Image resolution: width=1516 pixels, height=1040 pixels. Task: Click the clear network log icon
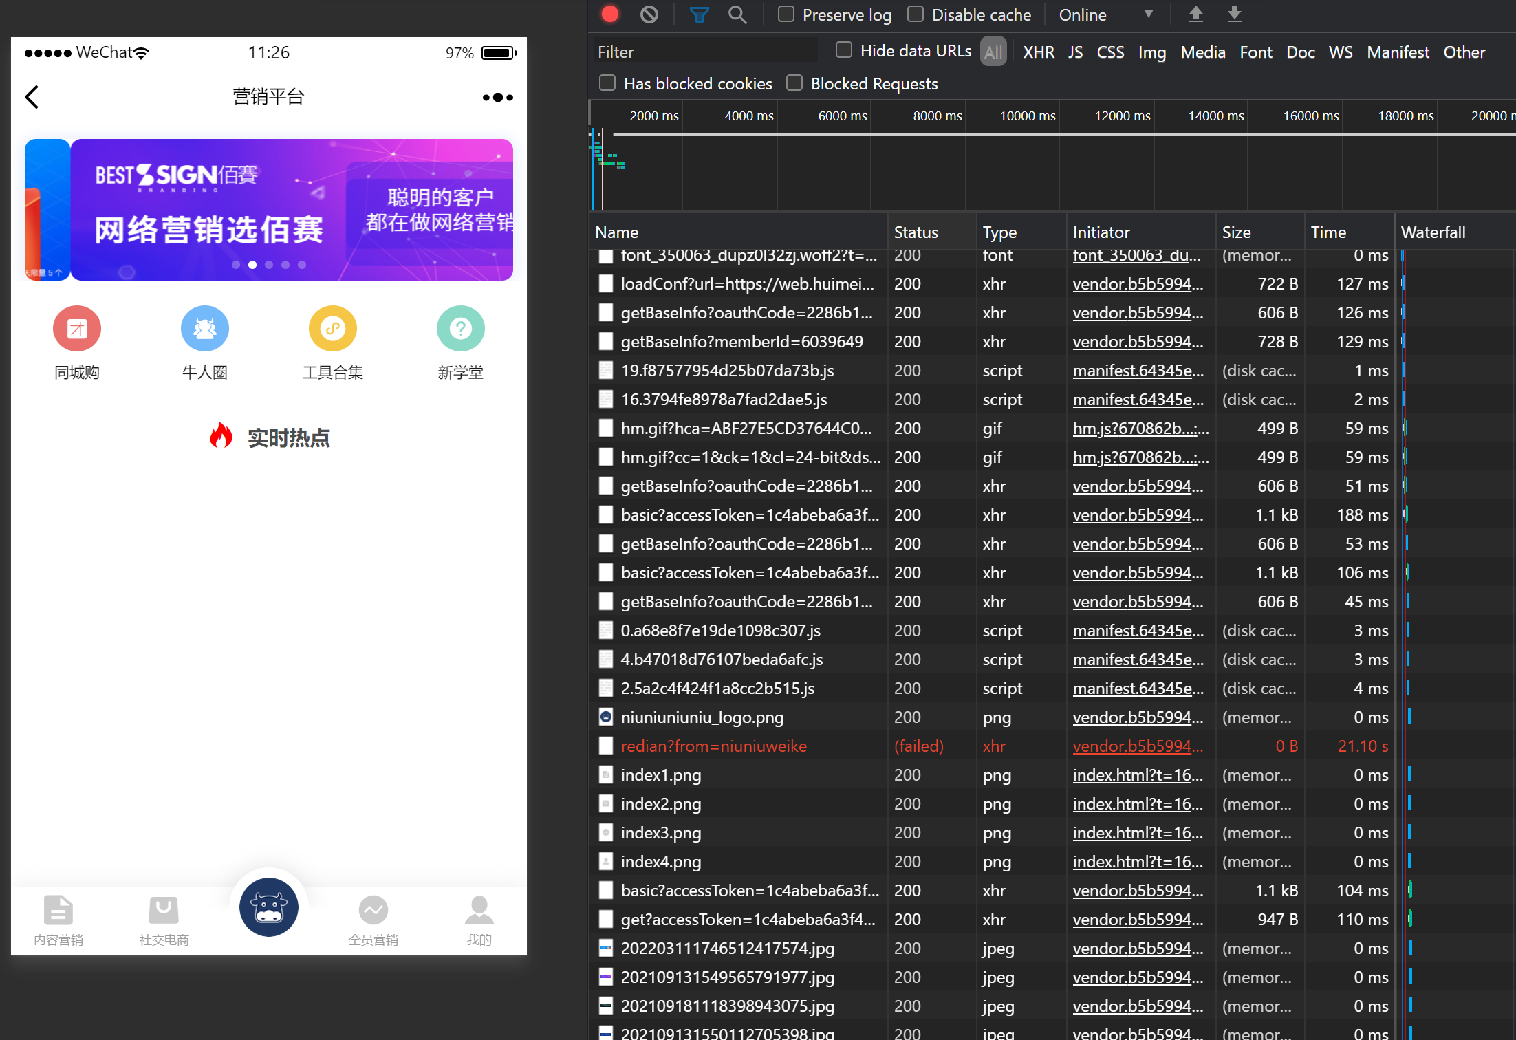[x=649, y=14]
